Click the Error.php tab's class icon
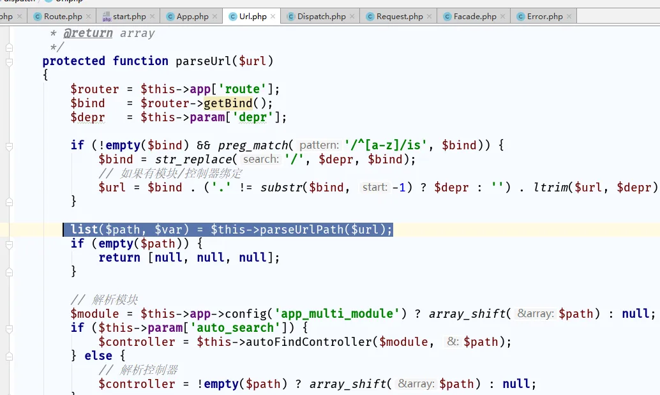660x395 pixels. click(x=520, y=16)
